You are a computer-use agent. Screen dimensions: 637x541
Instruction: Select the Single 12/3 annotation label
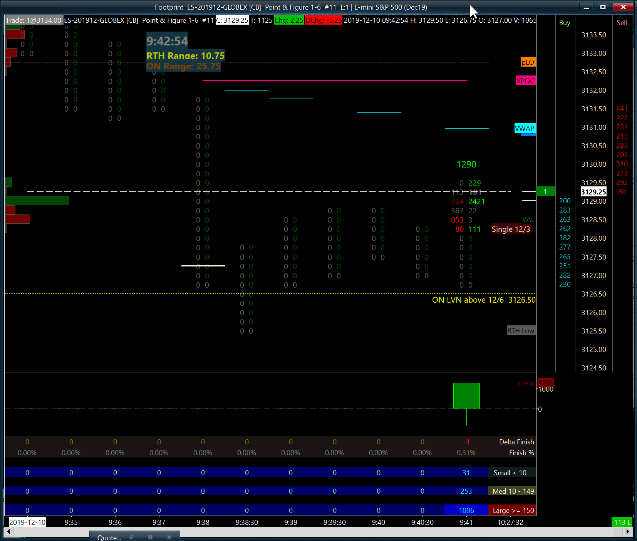click(511, 229)
